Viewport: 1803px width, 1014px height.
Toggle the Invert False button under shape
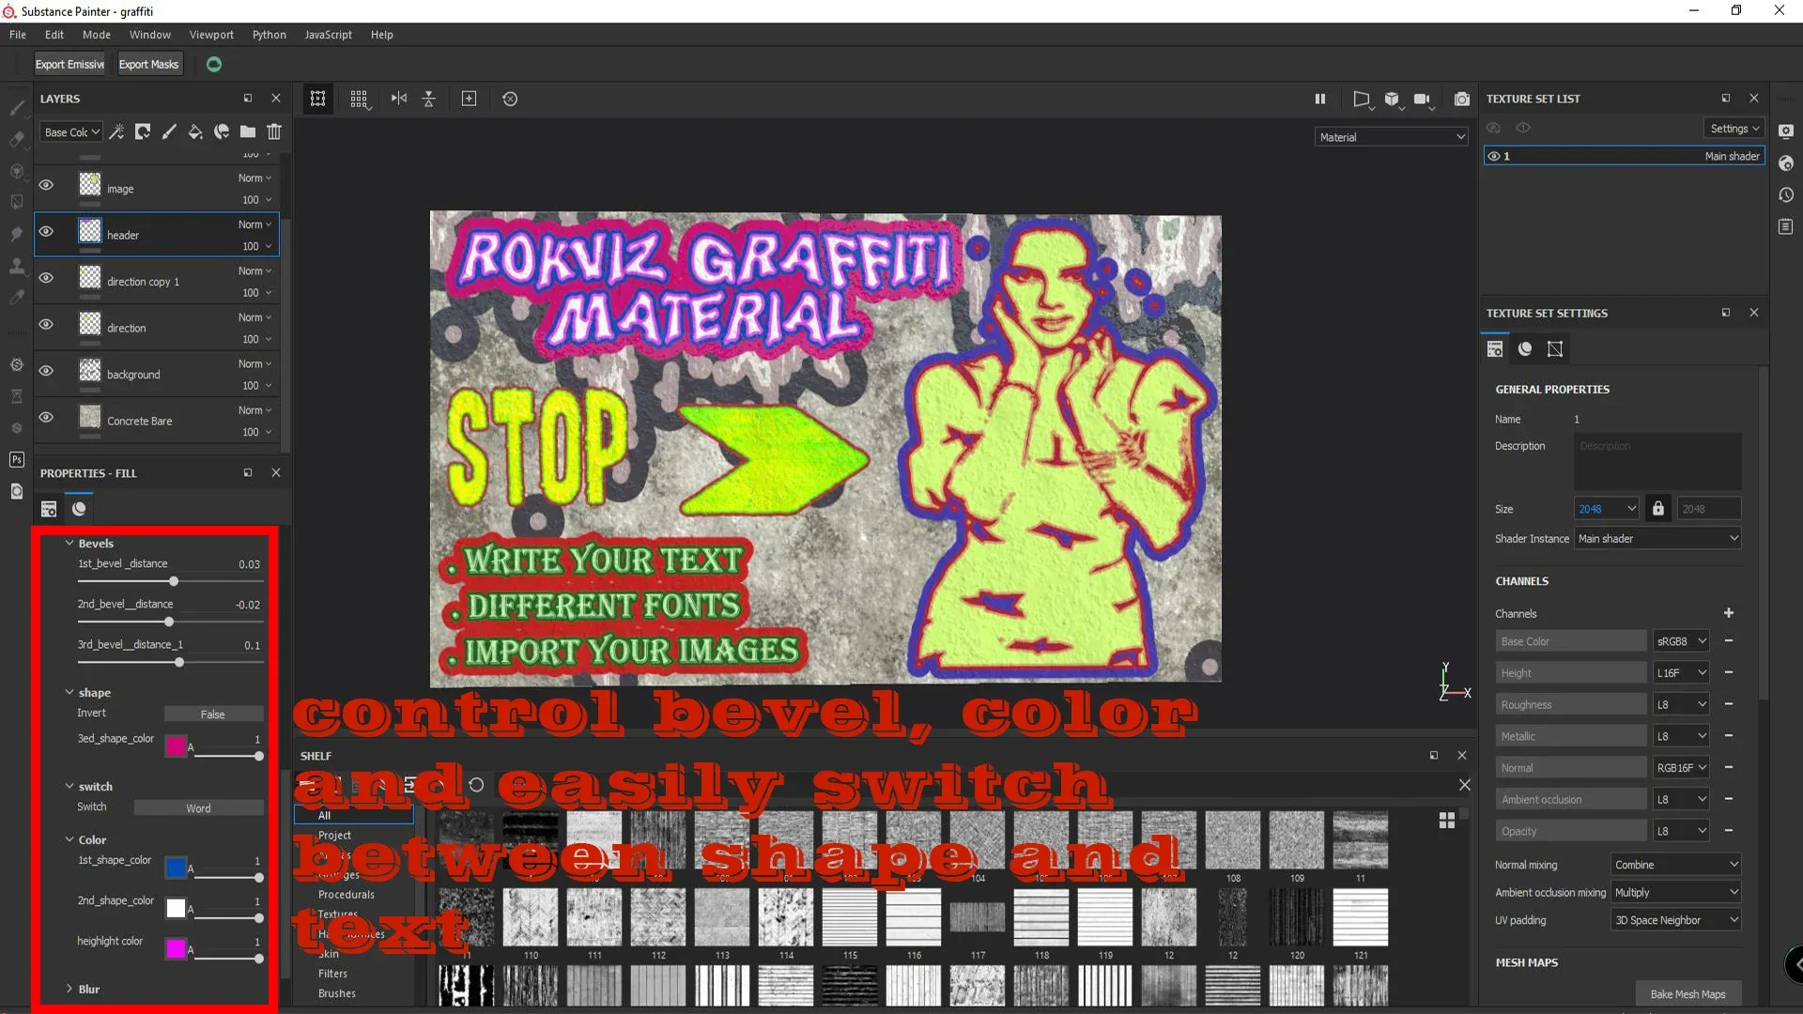click(x=213, y=714)
